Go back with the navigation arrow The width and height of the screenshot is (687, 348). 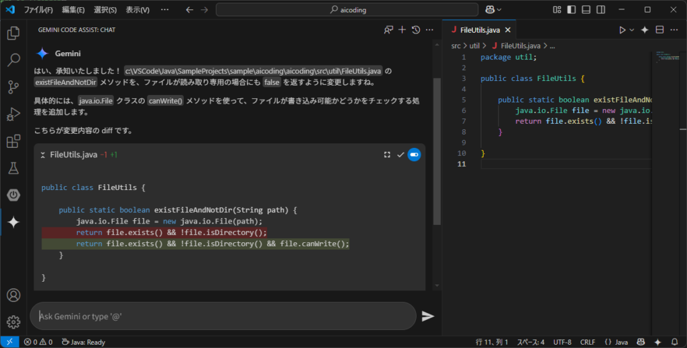tap(189, 9)
